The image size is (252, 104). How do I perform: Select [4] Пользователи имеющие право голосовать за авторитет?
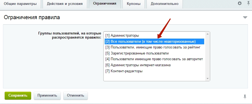(x=154, y=59)
